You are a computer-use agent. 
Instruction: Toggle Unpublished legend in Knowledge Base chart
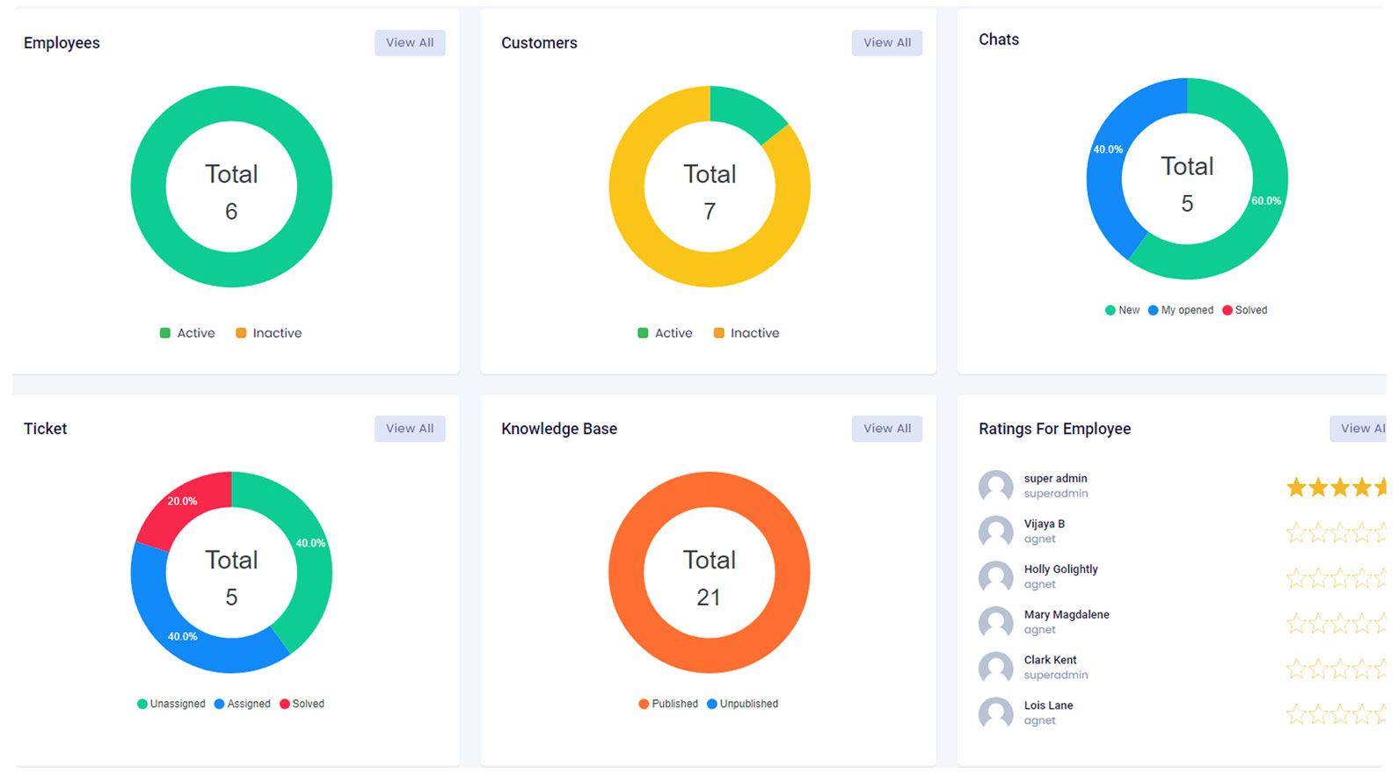click(742, 704)
